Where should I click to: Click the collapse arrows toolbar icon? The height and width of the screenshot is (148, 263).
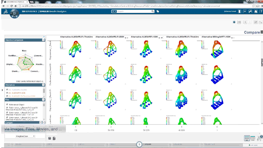coord(261,22)
